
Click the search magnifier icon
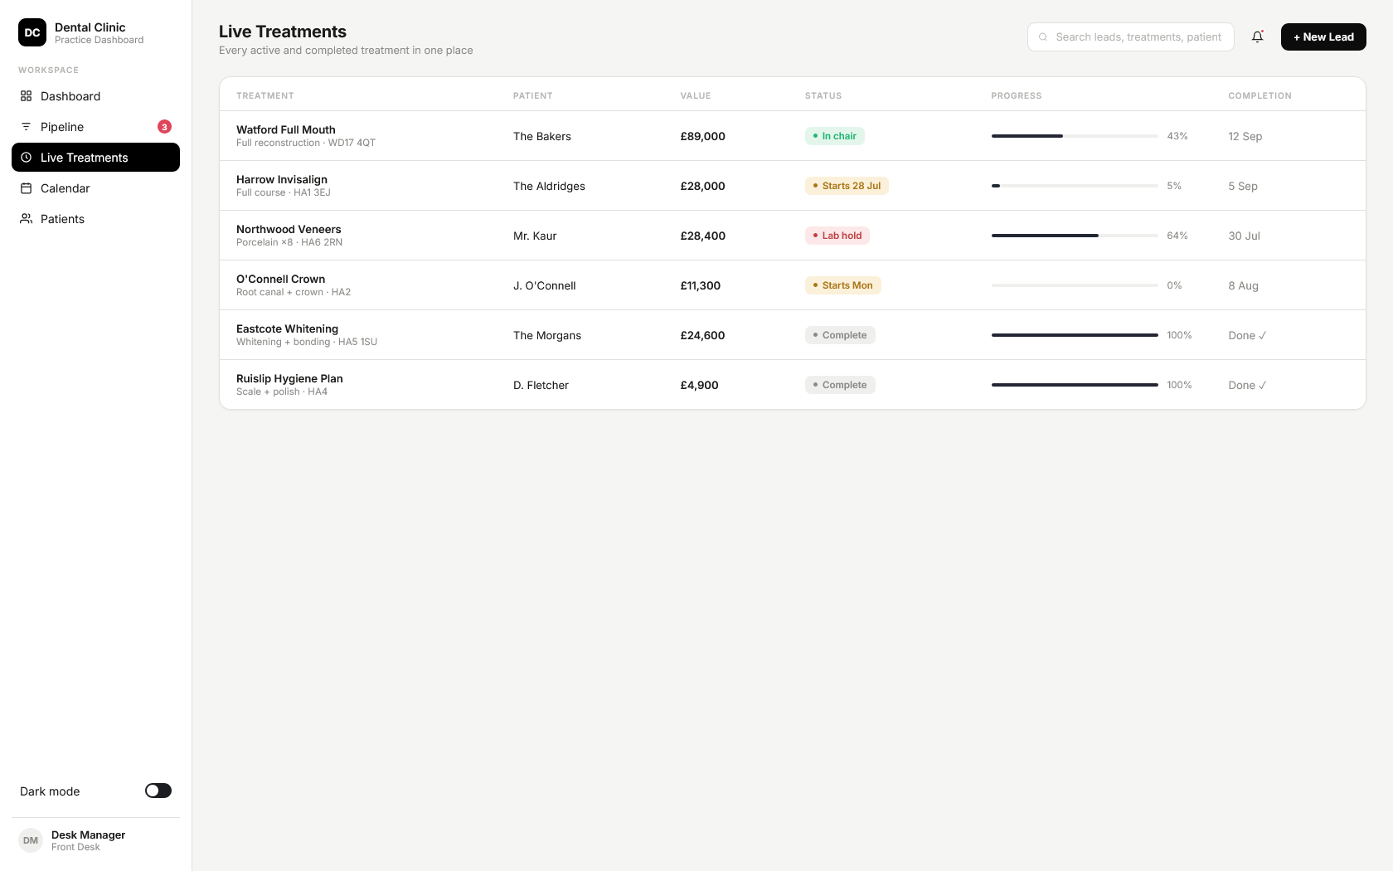click(x=1043, y=36)
